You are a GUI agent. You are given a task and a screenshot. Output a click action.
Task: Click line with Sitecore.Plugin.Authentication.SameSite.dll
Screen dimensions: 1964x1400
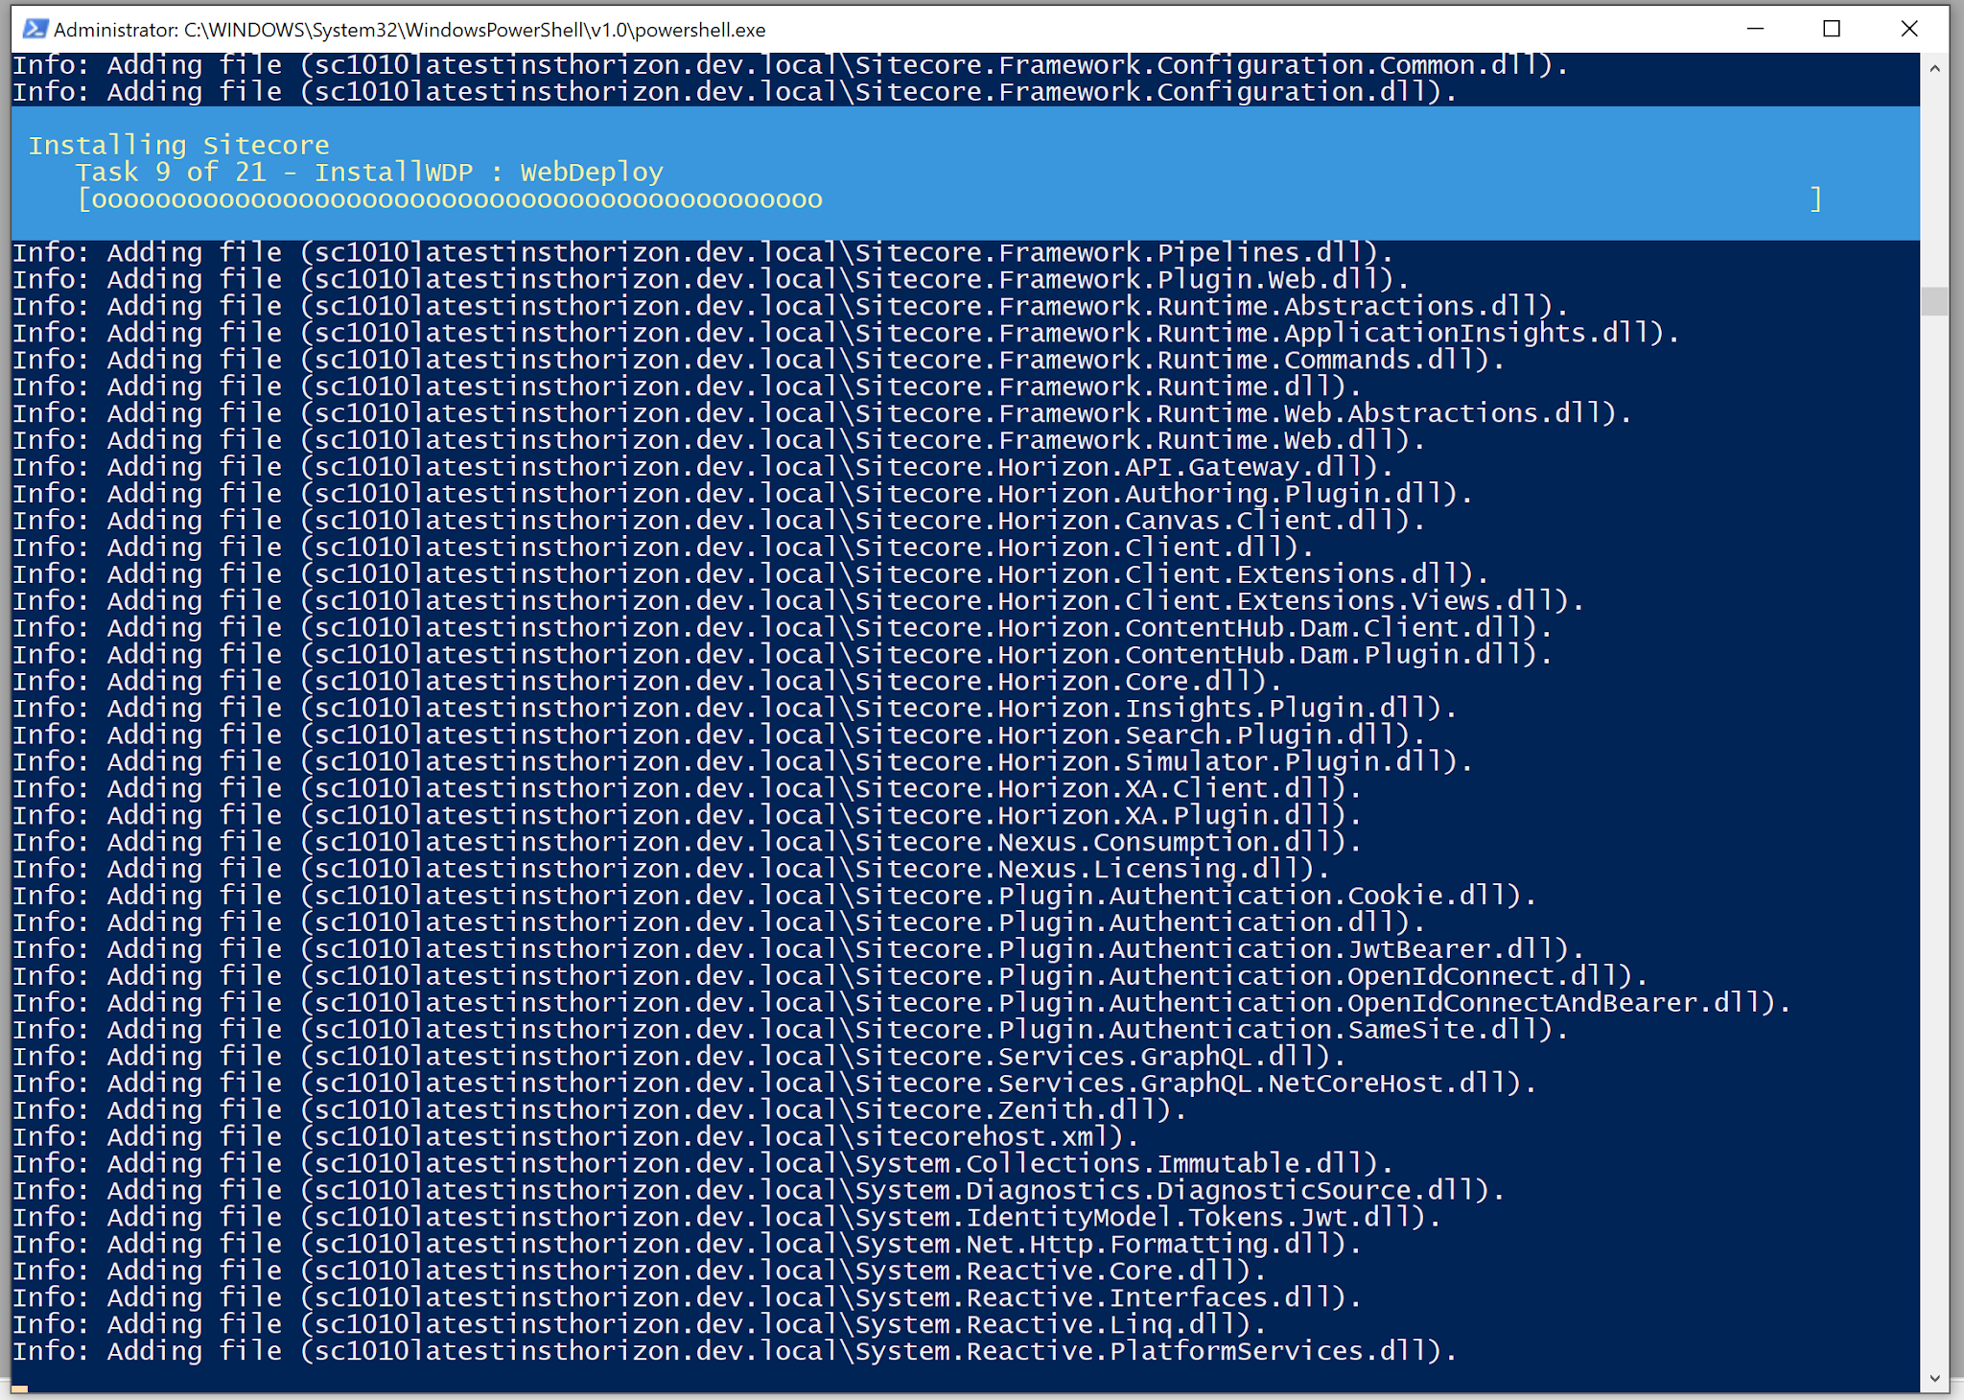[x=790, y=1032]
